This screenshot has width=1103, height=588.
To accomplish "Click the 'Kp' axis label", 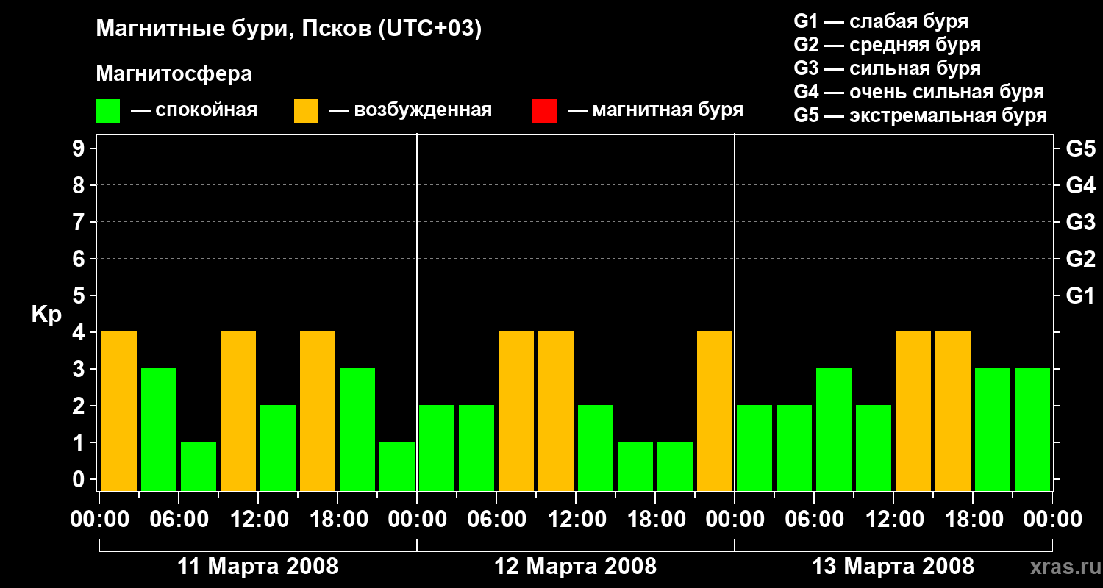I will pyautogui.click(x=46, y=315).
